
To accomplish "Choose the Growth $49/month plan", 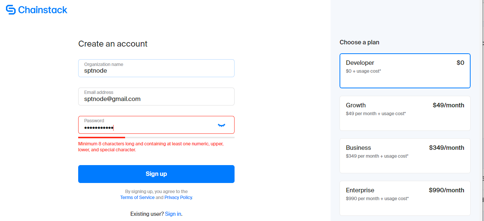I will coord(405,113).
